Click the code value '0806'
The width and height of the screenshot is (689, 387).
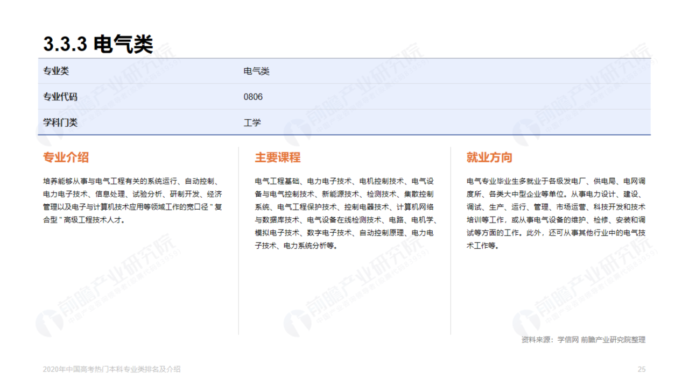pyautogui.click(x=253, y=97)
